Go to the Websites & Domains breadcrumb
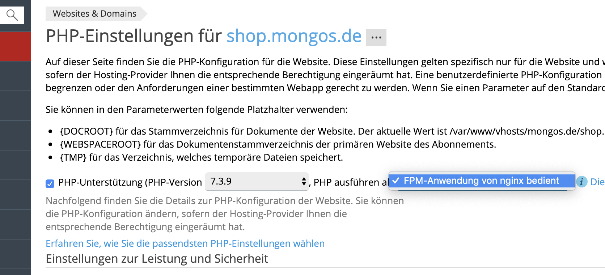605x275 pixels. tap(94, 14)
